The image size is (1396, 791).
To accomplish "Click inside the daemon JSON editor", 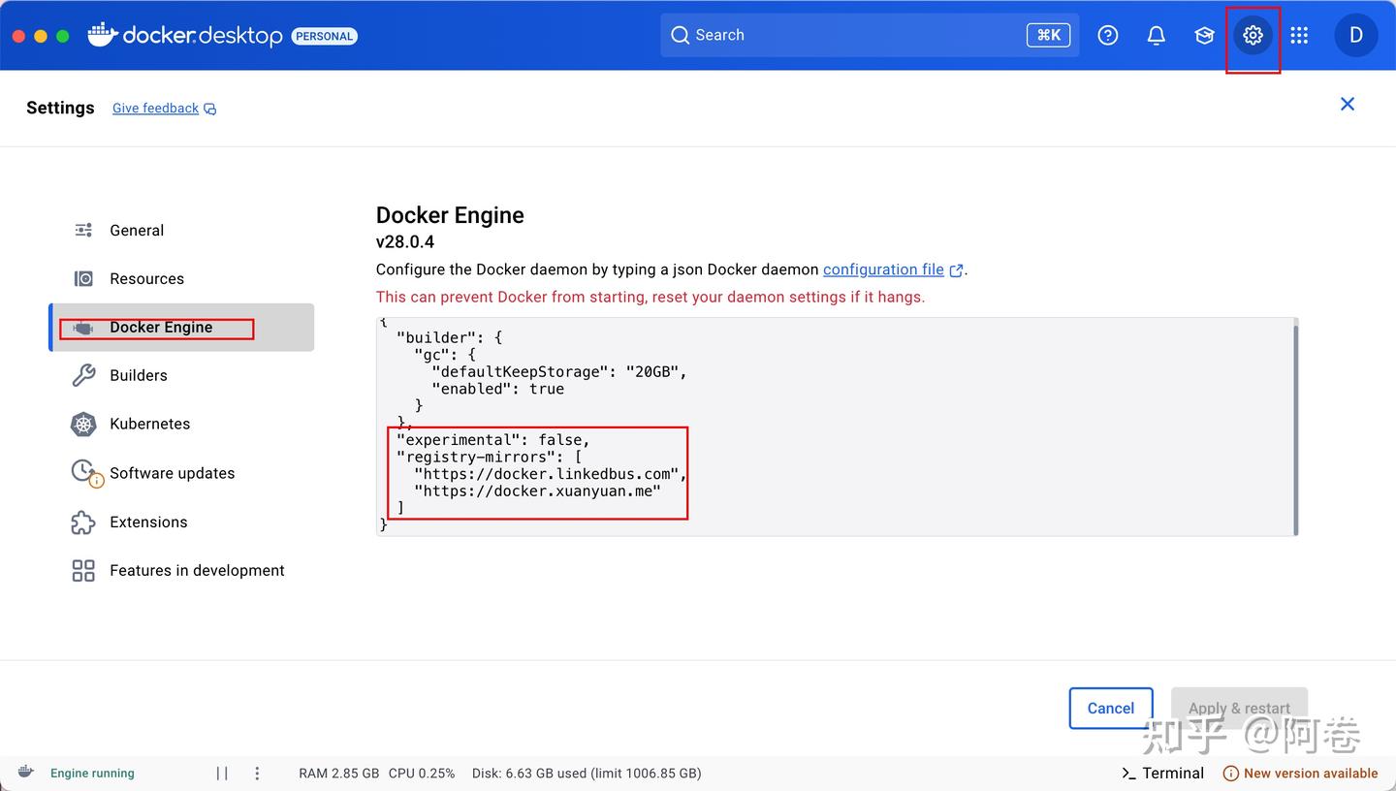I will coord(837,427).
